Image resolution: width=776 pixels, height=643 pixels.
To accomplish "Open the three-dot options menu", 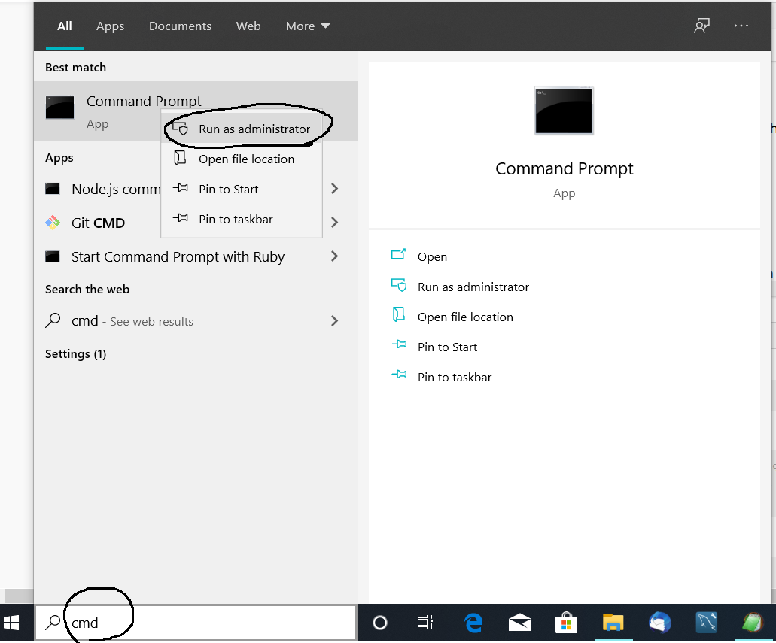I will coord(741,26).
